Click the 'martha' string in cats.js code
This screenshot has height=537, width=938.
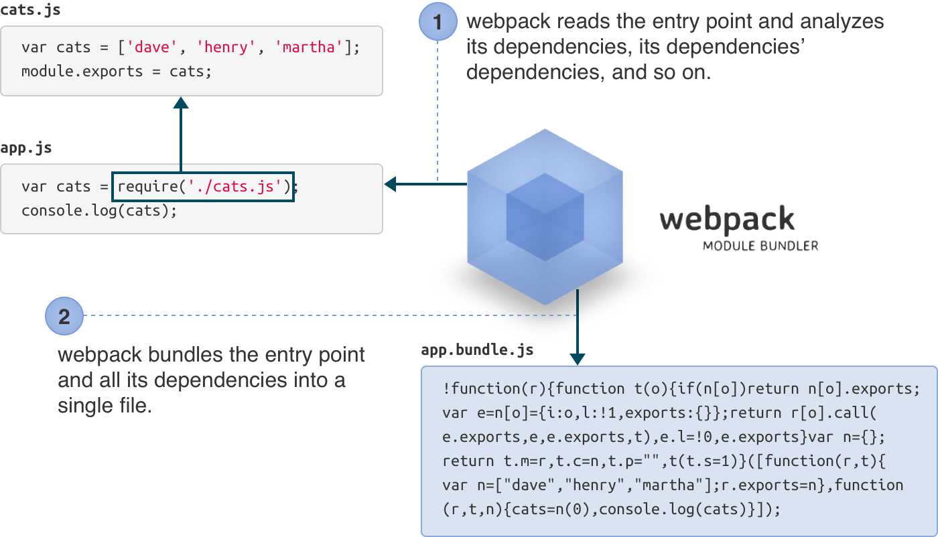point(310,47)
